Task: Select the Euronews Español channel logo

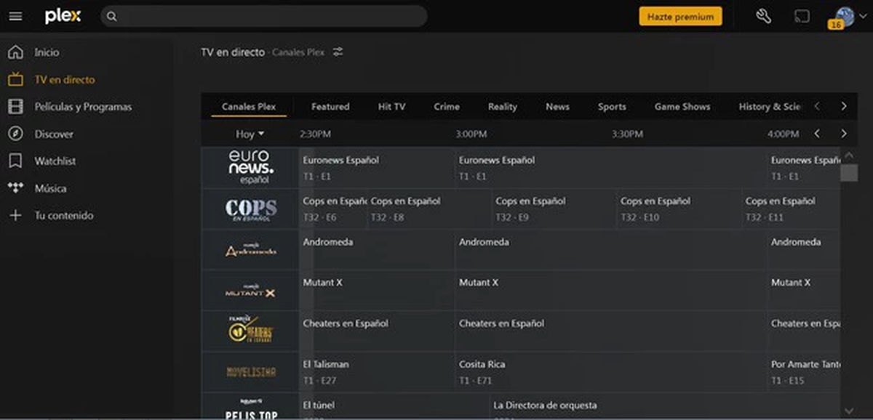Action: pyautogui.click(x=250, y=167)
